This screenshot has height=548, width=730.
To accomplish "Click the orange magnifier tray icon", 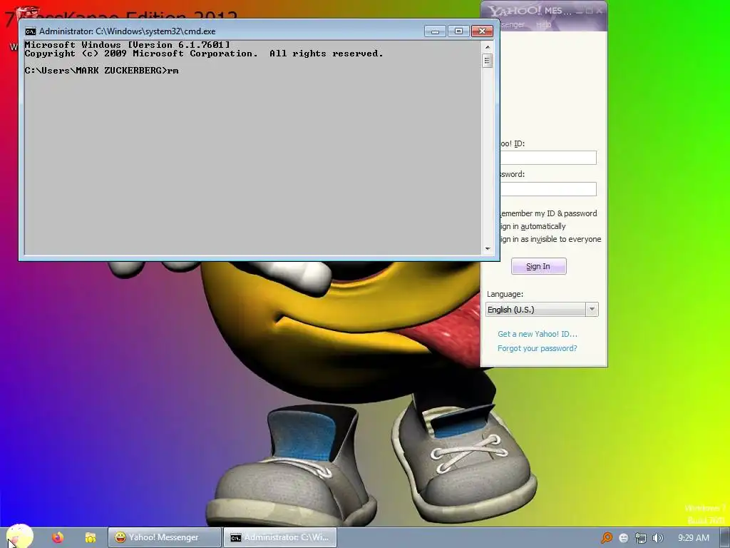I will (607, 538).
